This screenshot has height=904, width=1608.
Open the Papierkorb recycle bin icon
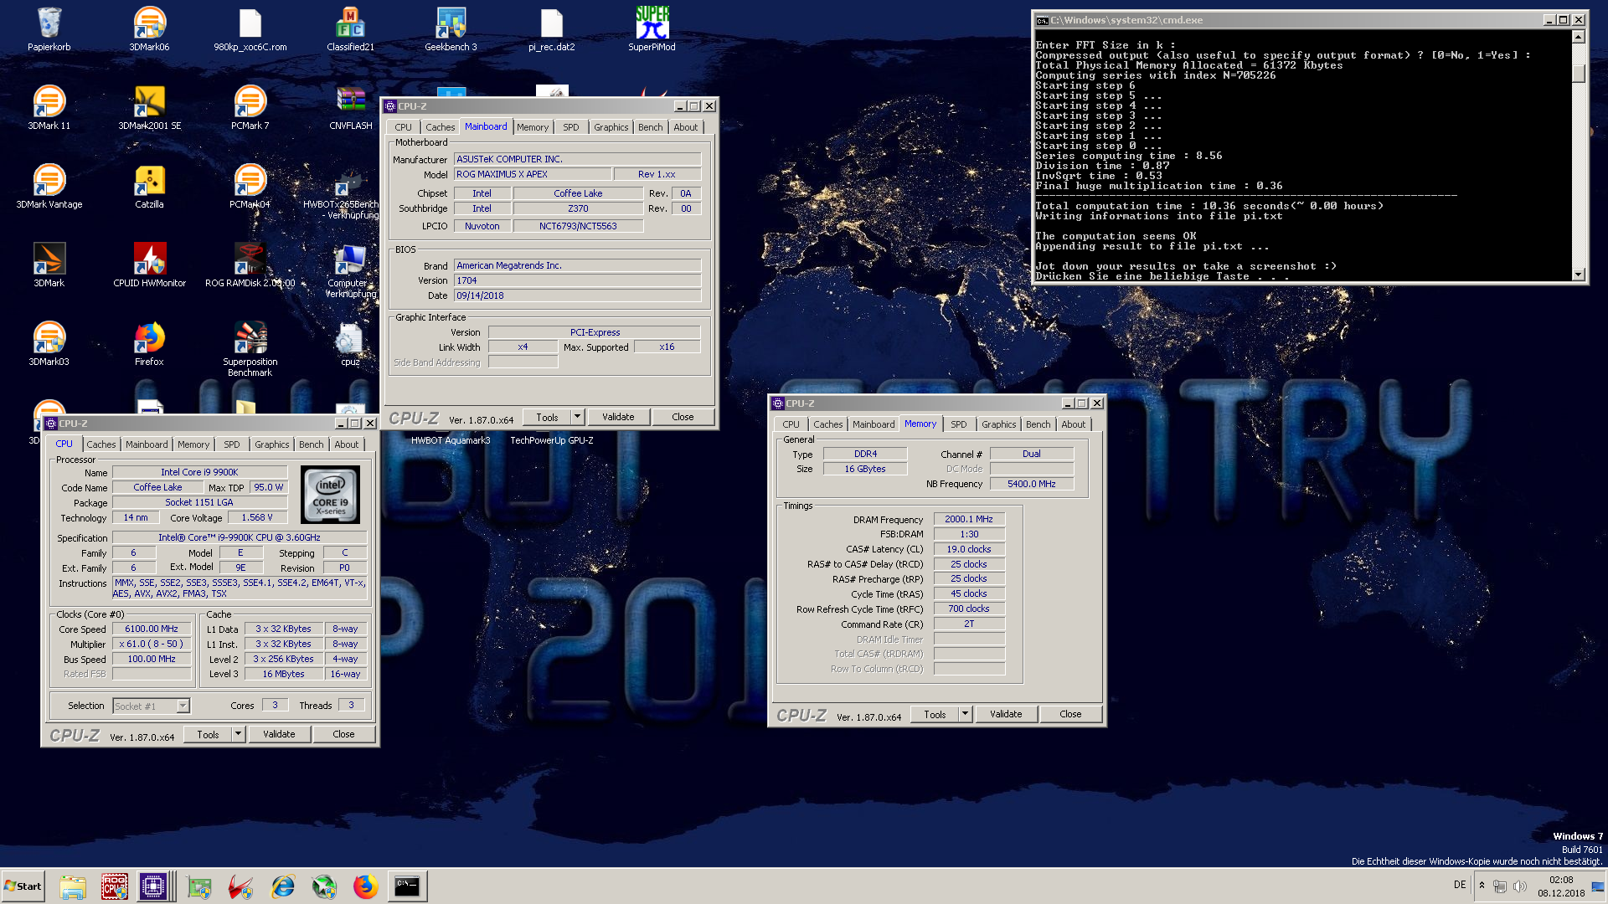tap(49, 29)
